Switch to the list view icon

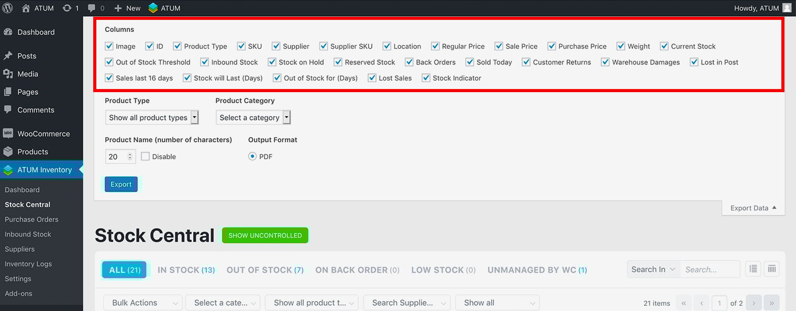click(x=753, y=269)
